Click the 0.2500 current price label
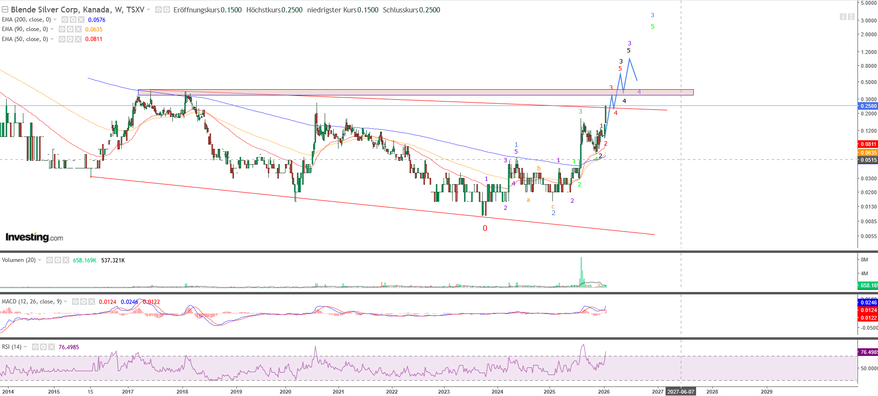This screenshot has height=396, width=878. [868, 106]
